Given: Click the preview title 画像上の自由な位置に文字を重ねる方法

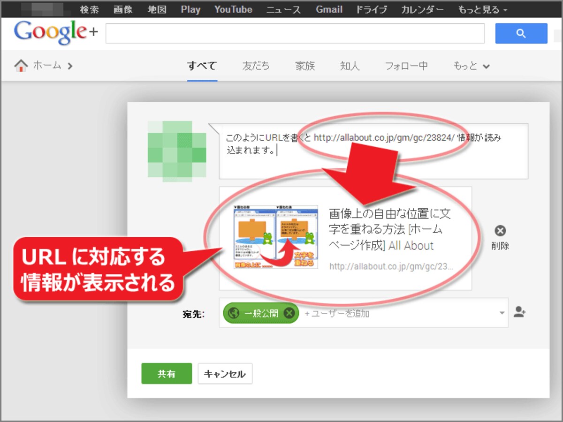Looking at the screenshot, I should pos(391,230).
